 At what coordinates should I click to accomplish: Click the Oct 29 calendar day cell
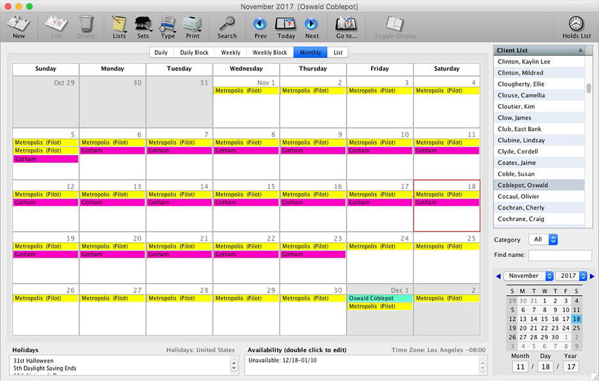point(45,102)
